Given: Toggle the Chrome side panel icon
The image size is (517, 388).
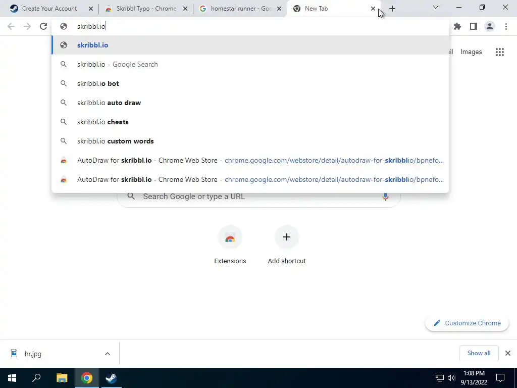Looking at the screenshot, I should (x=474, y=26).
